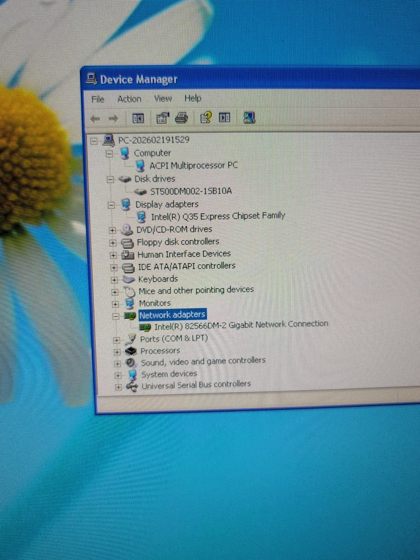This screenshot has height=560, width=420.
Task: Click the Processors chip icon
Action: 131,351
